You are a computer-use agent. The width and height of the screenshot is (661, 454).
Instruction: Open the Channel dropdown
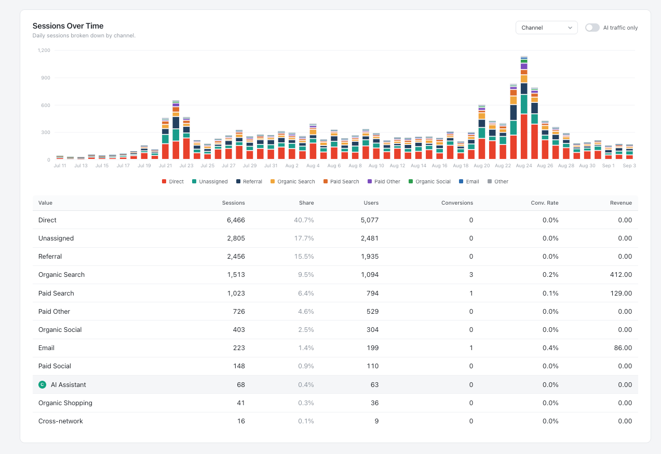pyautogui.click(x=546, y=28)
